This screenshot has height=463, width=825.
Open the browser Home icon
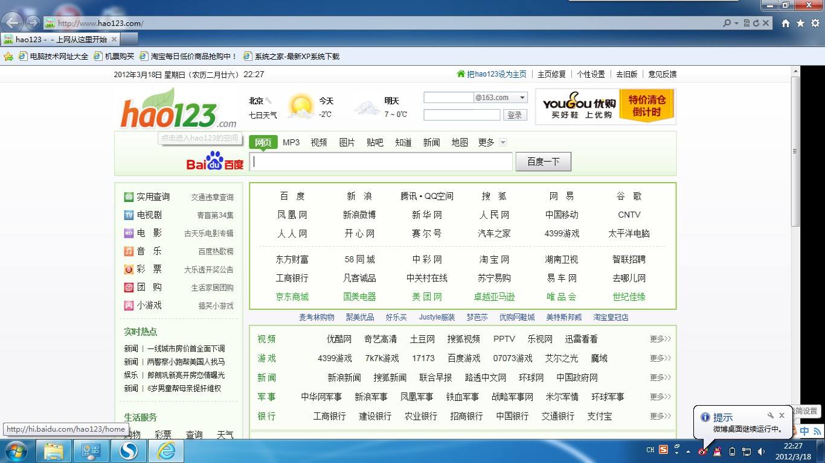786,23
